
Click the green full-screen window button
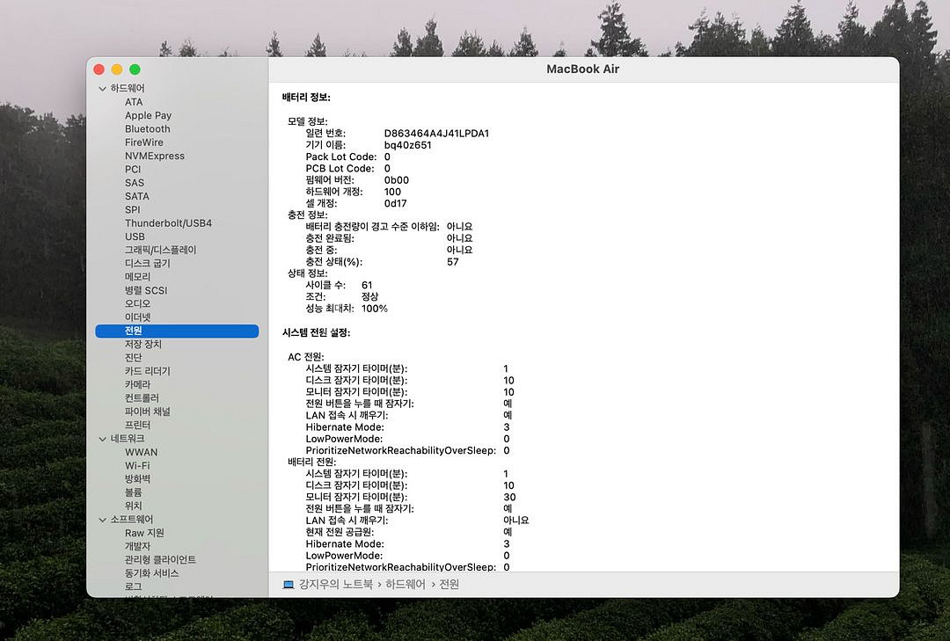pyautogui.click(x=135, y=69)
